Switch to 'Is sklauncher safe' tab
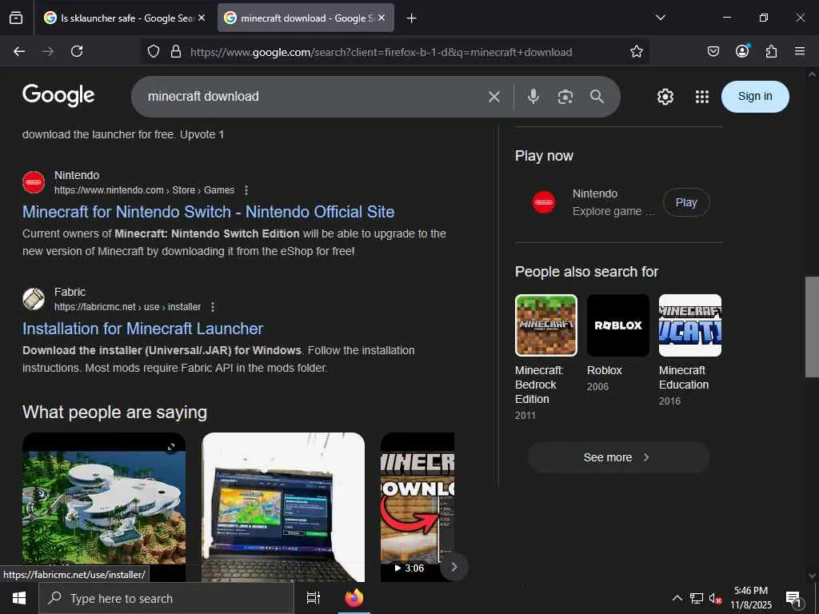 click(124, 18)
